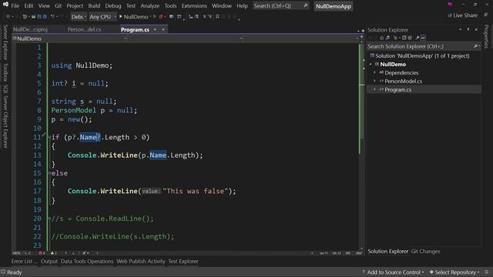
Task: Open SQL Server Object Explorer side tab
Action: 5,116
